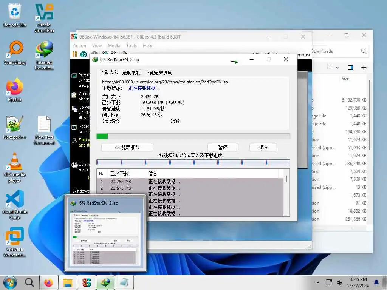
Task: Click the 已经下载 column header
Action: point(127,174)
